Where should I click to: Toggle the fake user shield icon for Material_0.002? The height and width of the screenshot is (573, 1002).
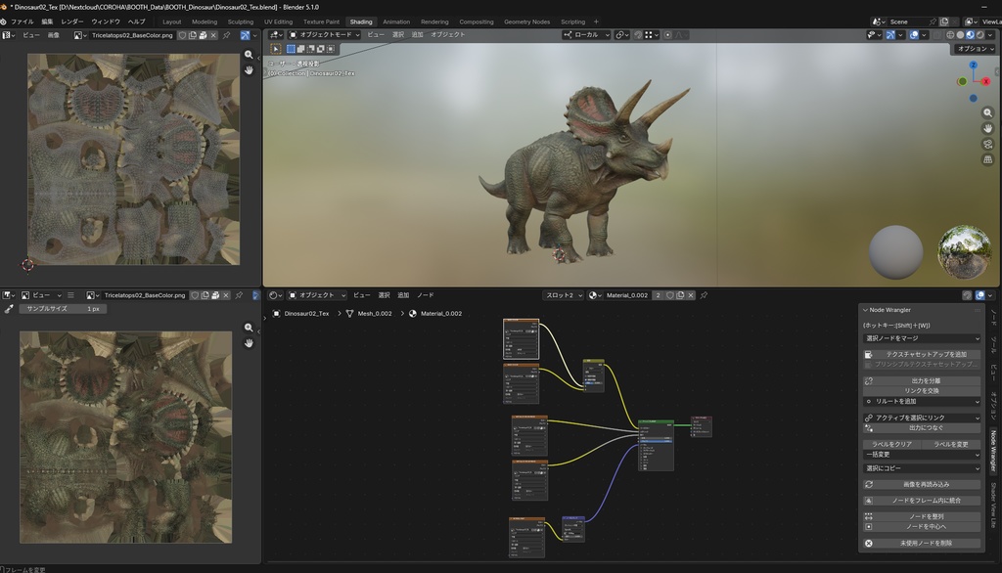click(x=669, y=294)
